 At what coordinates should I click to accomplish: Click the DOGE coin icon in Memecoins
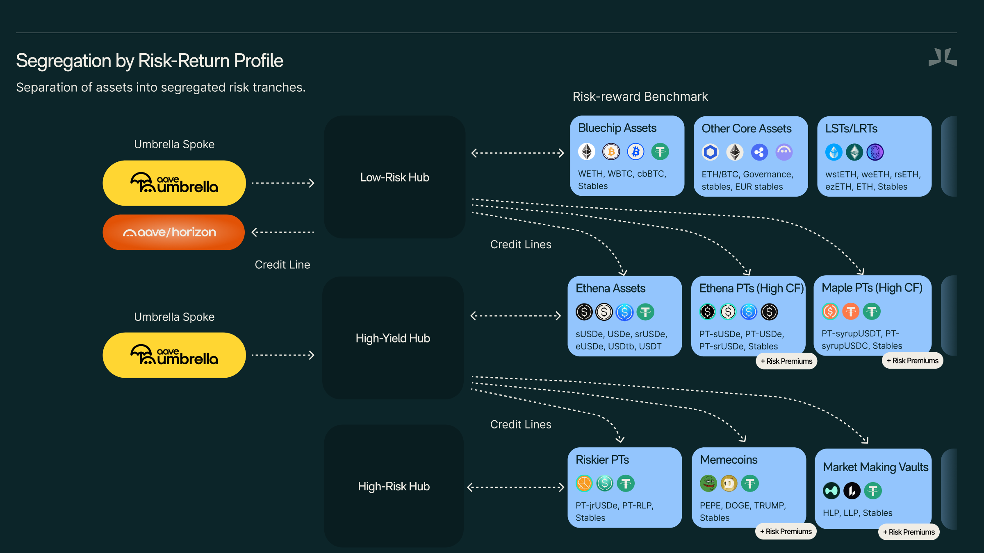tap(729, 484)
